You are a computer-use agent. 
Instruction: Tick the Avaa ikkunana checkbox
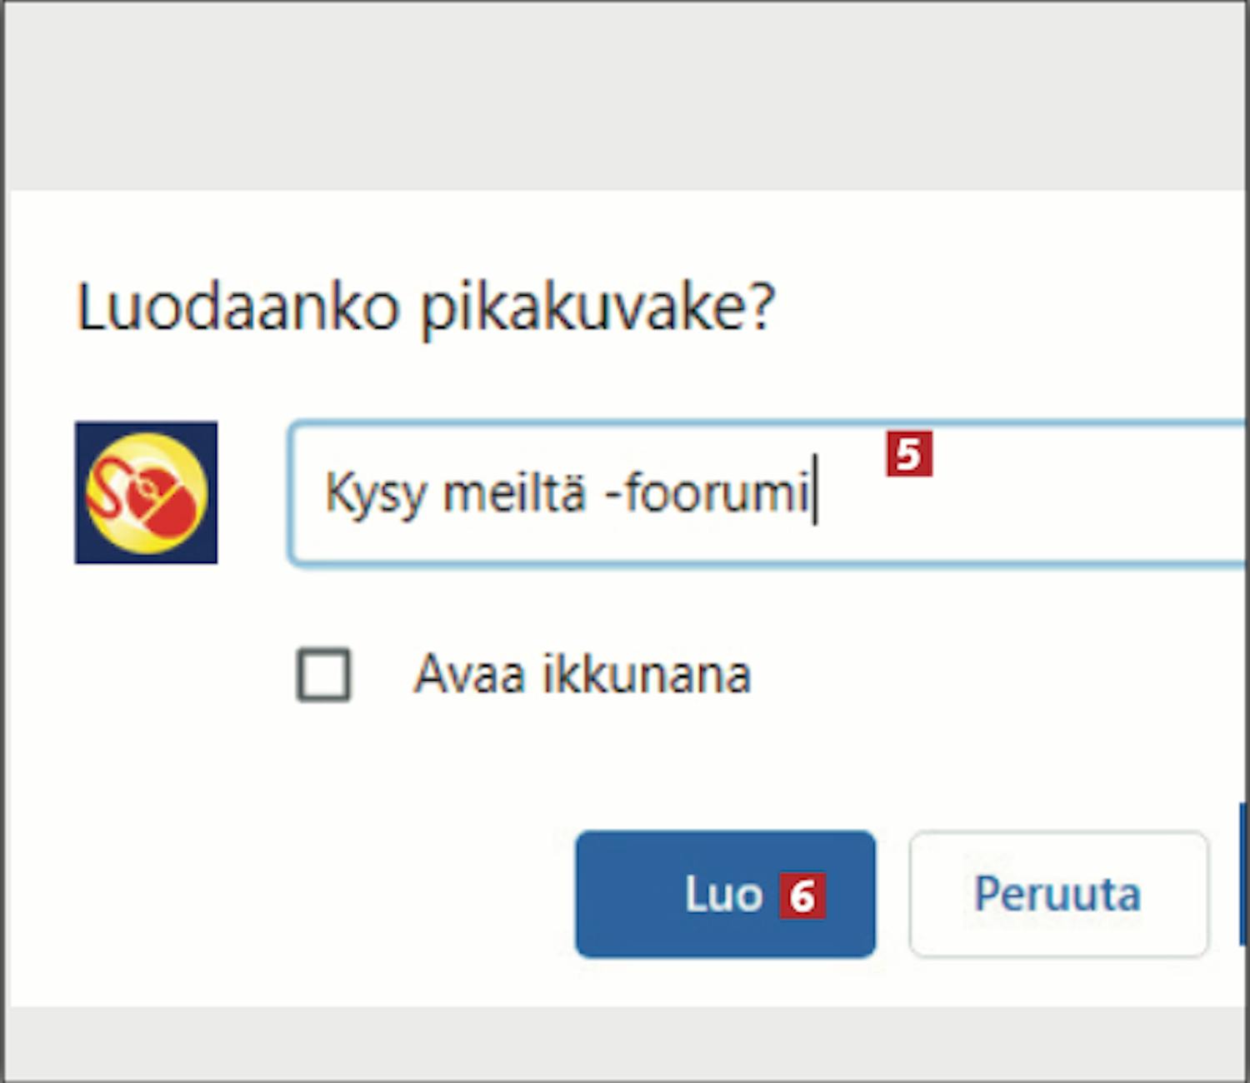(x=323, y=674)
